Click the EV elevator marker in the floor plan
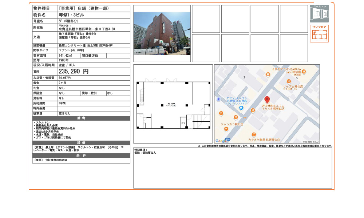This screenshot has width=364, height=218. (183, 122)
